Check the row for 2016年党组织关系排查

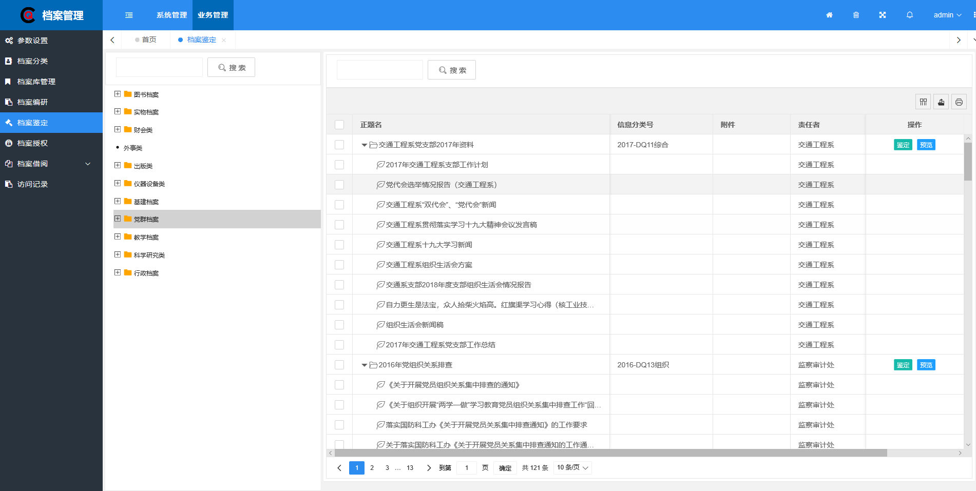(339, 364)
